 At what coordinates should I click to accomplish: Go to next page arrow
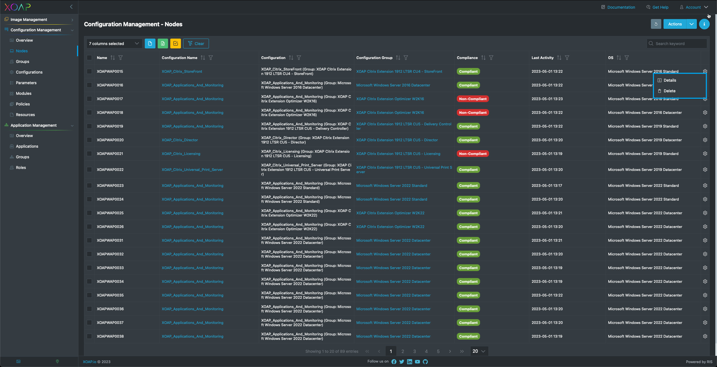click(x=450, y=351)
